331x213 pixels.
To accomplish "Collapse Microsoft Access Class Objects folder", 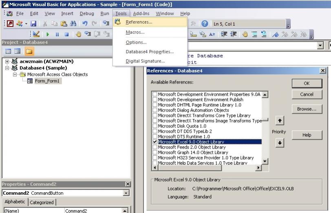I will click(15, 75).
